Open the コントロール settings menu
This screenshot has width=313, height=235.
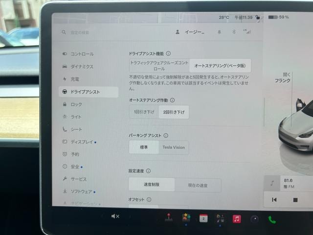pyautogui.click(x=82, y=54)
